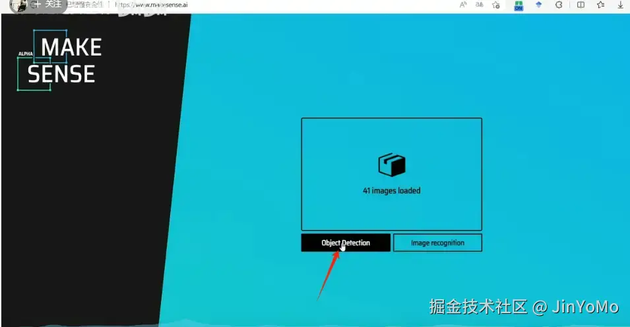The image size is (630, 327).
Task: Click the makesense.ai URL in the address bar
Action: [151, 5]
